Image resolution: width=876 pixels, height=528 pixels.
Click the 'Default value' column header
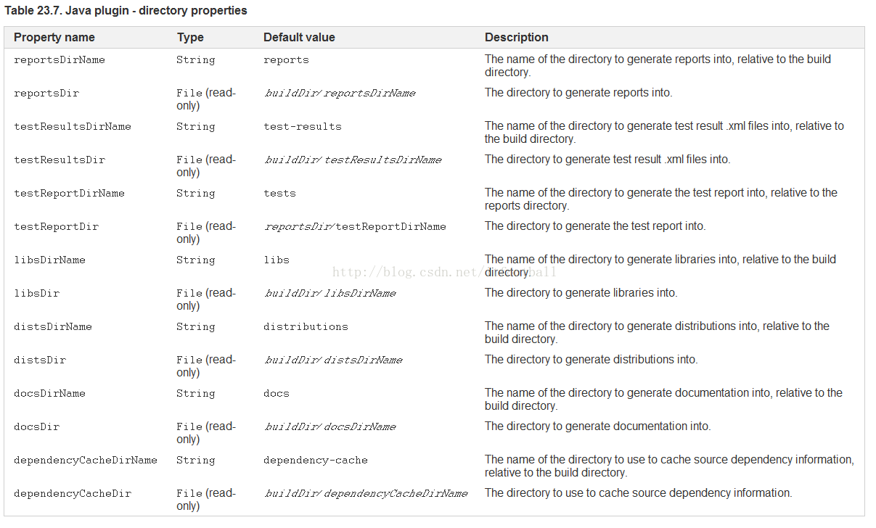coord(299,38)
